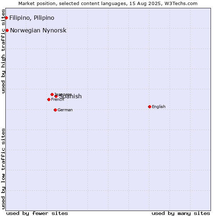Click the 'used by many sites' axis label
216x216 pixels.
[x=181, y=213]
